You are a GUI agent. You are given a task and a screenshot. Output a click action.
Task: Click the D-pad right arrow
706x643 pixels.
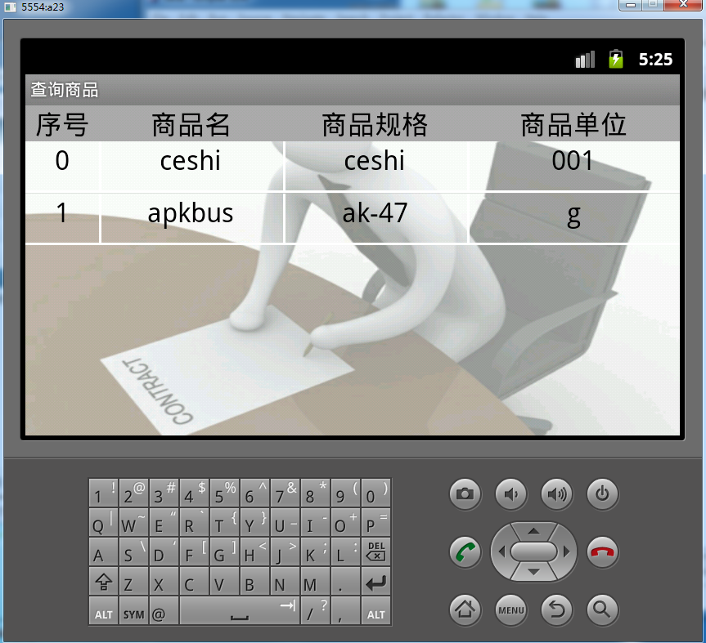pyautogui.click(x=567, y=551)
